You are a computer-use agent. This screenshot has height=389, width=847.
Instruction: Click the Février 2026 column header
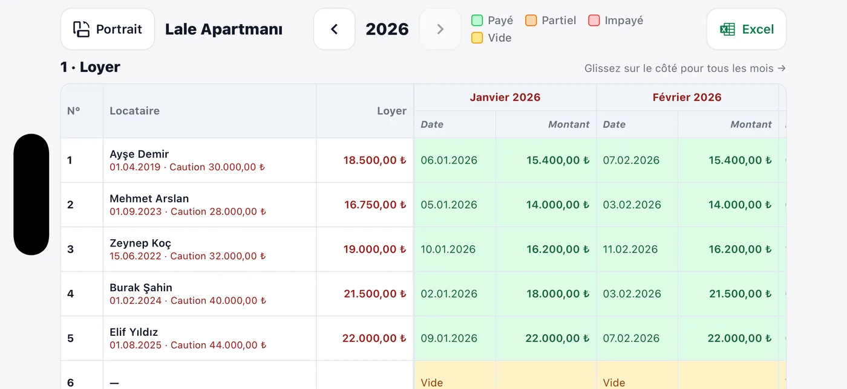[x=687, y=97]
